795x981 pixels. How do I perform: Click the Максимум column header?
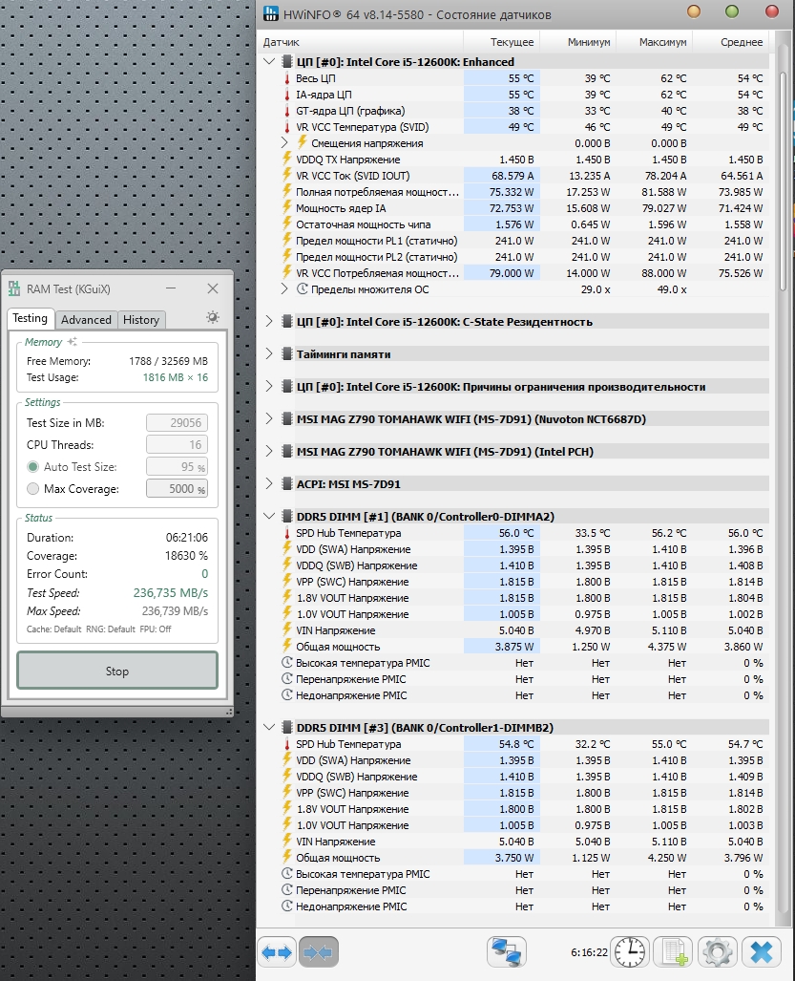pyautogui.click(x=655, y=42)
